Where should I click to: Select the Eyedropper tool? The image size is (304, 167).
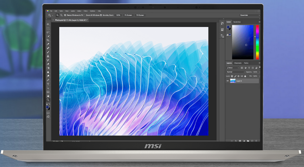(x=48, y=44)
